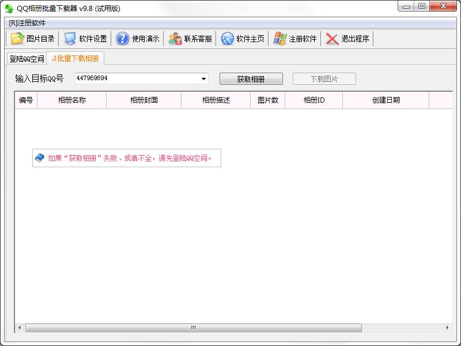Image resolution: width=461 pixels, height=346 pixels.
Task: Select the 批量下载相册 tab
Action: [x=75, y=58]
